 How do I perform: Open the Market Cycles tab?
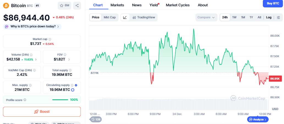pyautogui.click(x=178, y=5)
